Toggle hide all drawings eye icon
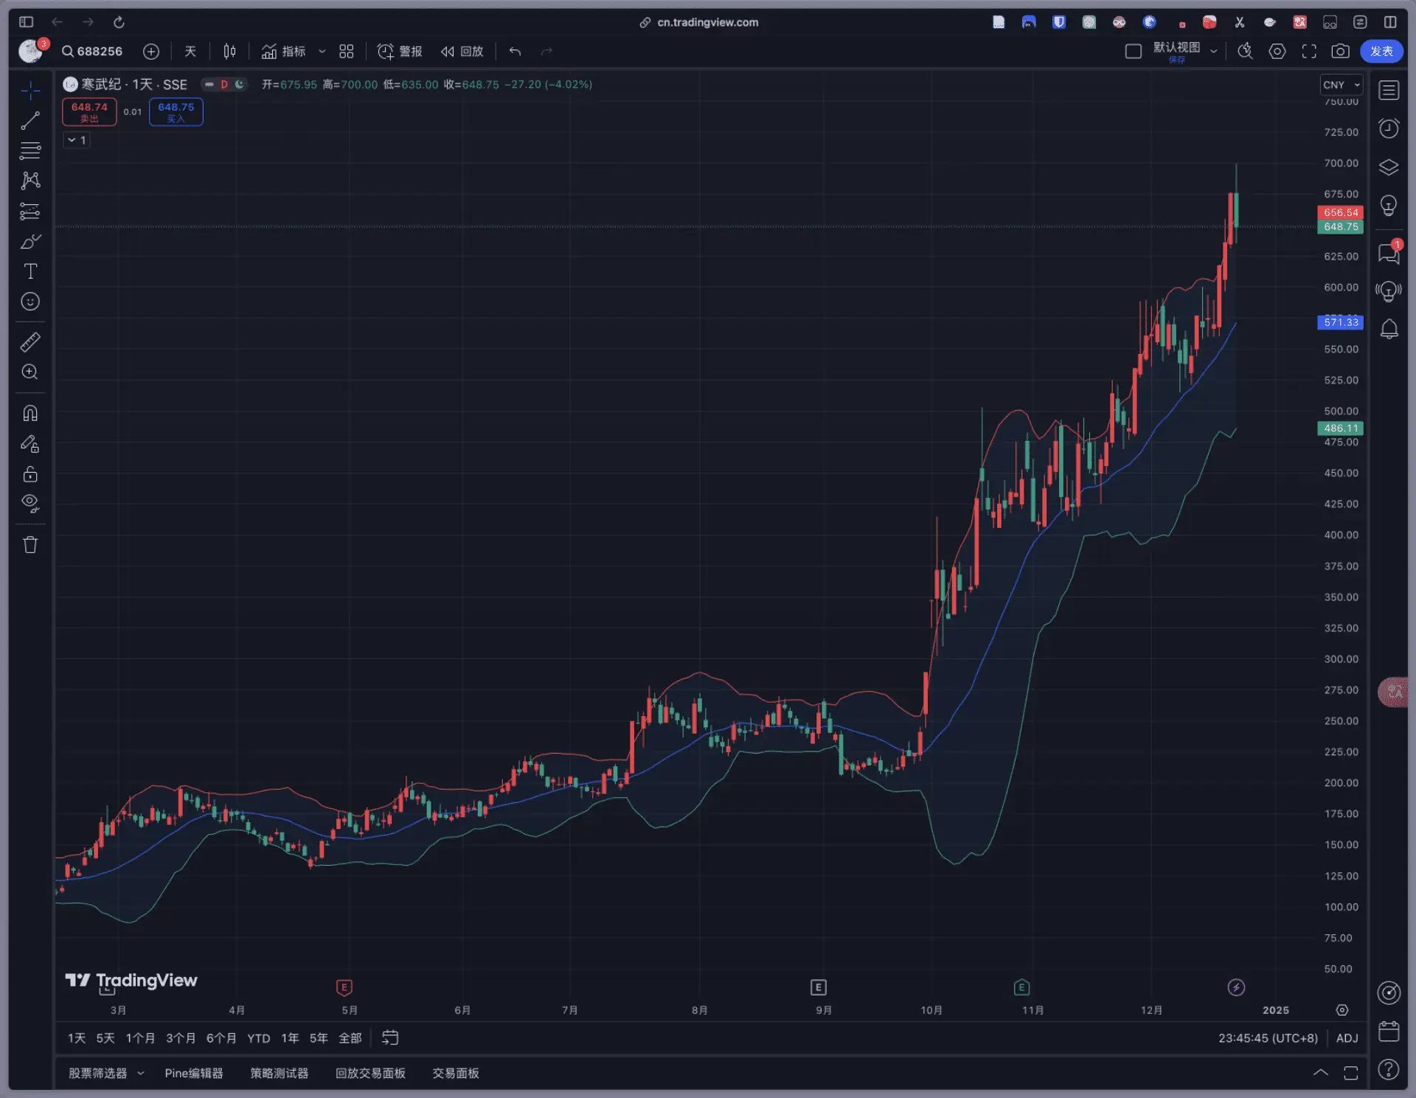This screenshot has height=1098, width=1416. 30,504
